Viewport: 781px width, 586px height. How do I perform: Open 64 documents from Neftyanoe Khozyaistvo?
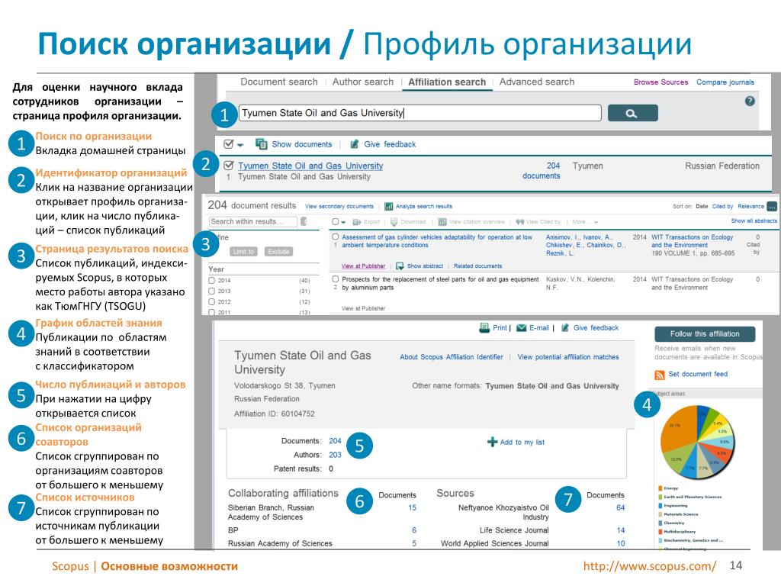click(x=620, y=507)
